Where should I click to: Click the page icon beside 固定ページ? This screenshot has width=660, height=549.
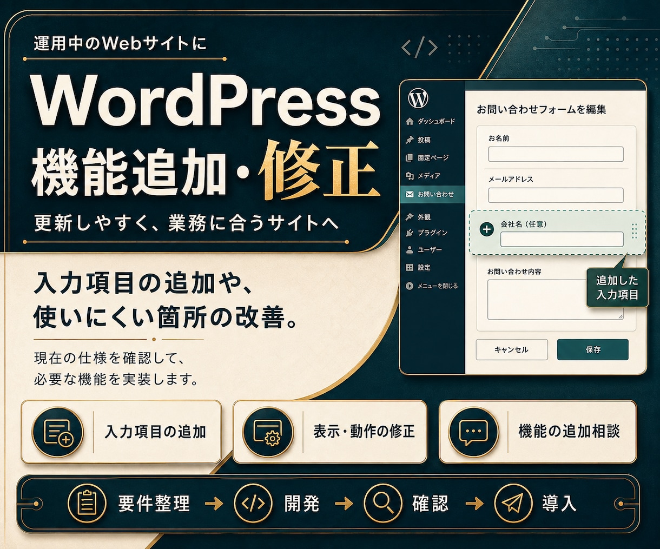410,158
